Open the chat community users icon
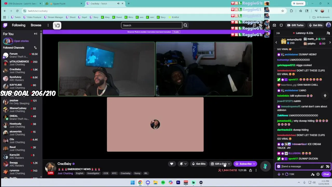 328,33
